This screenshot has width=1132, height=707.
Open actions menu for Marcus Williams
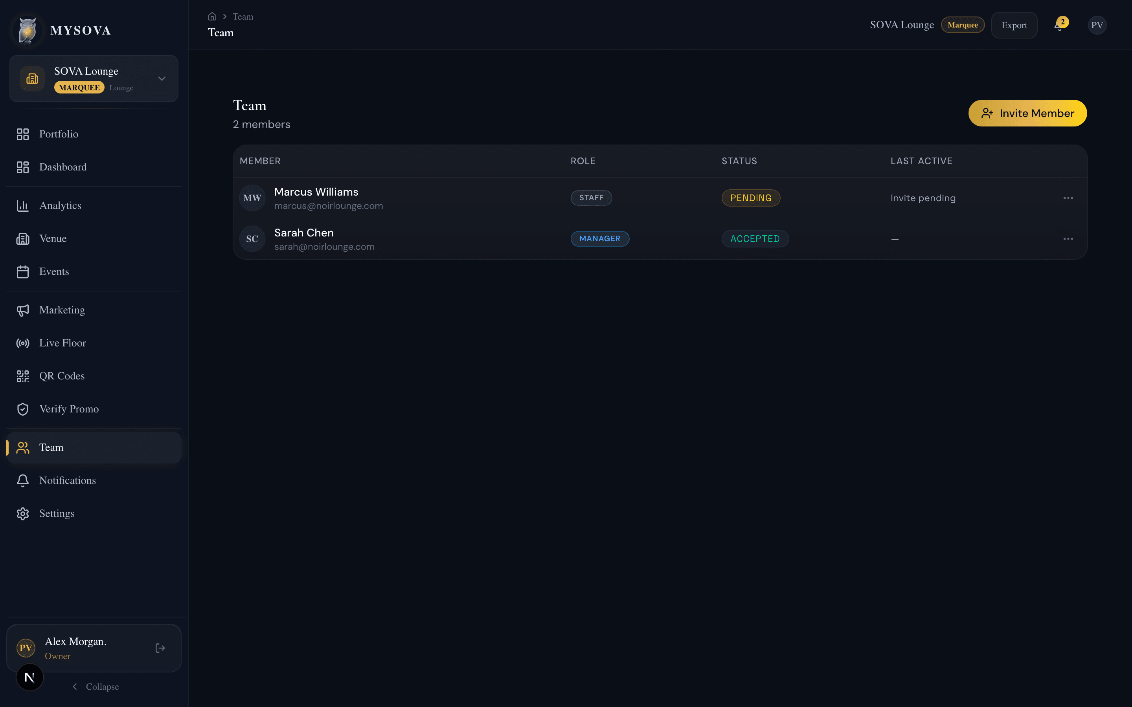pyautogui.click(x=1068, y=197)
